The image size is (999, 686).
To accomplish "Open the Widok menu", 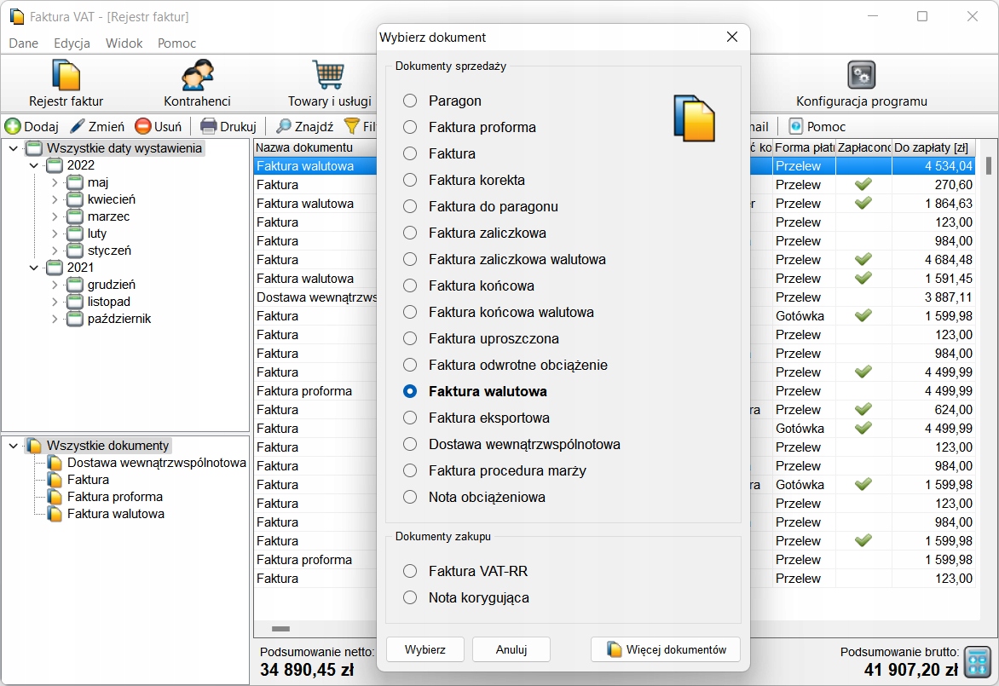I will pyautogui.click(x=124, y=43).
